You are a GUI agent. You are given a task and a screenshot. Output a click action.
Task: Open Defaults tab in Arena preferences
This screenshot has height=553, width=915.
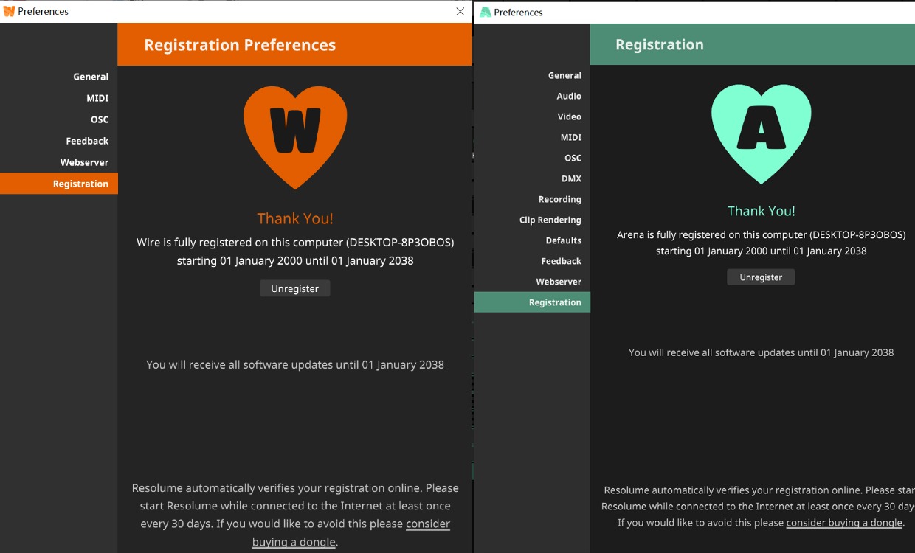pos(563,240)
